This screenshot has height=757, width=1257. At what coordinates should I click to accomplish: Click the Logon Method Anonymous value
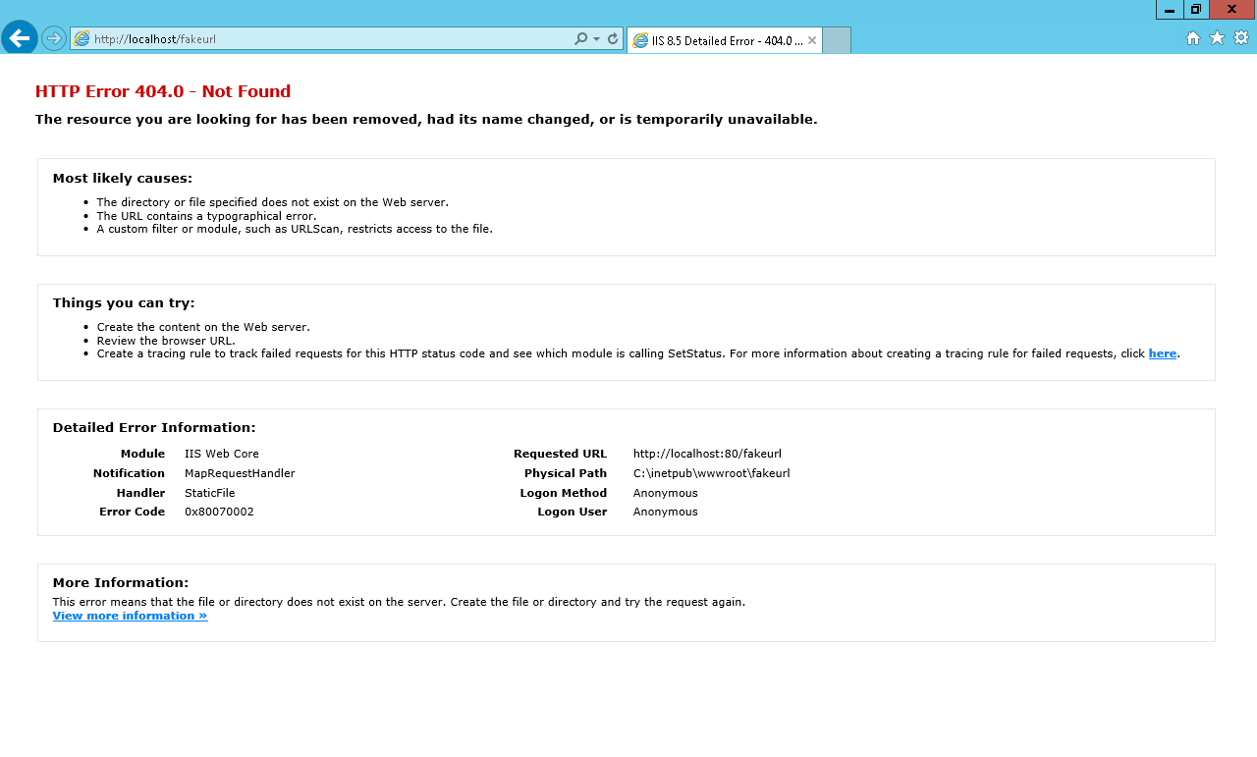coord(665,493)
